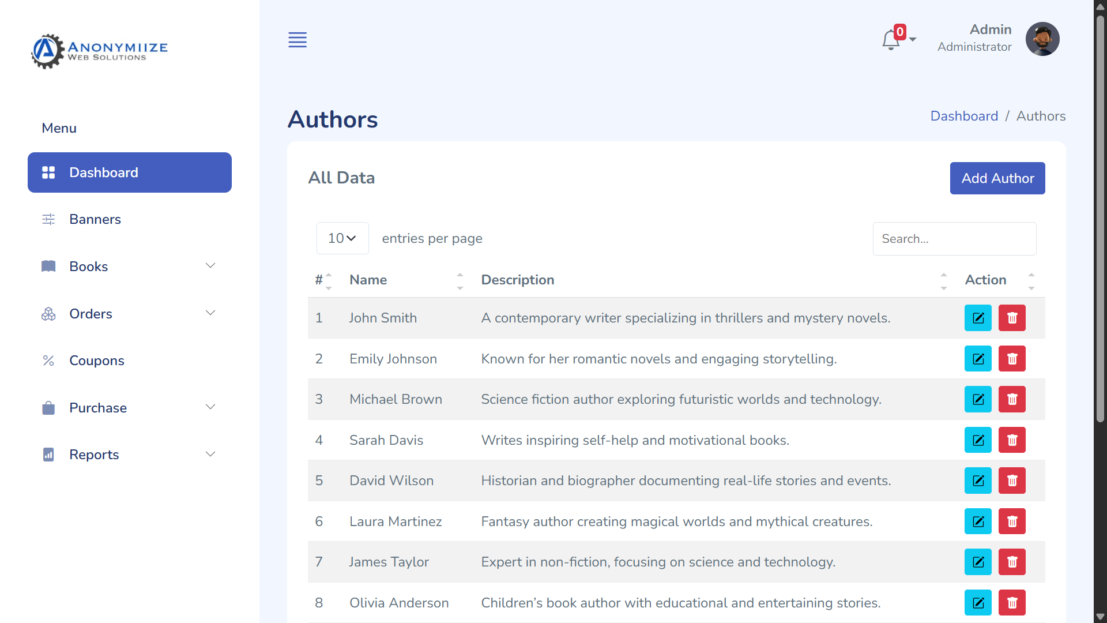Open the notification bell icon
The height and width of the screenshot is (623, 1107).
pos(891,40)
